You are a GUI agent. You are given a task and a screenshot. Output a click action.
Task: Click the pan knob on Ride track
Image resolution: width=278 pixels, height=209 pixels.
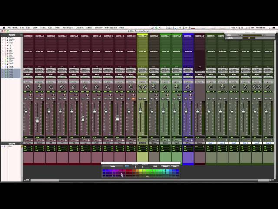click(x=119, y=87)
